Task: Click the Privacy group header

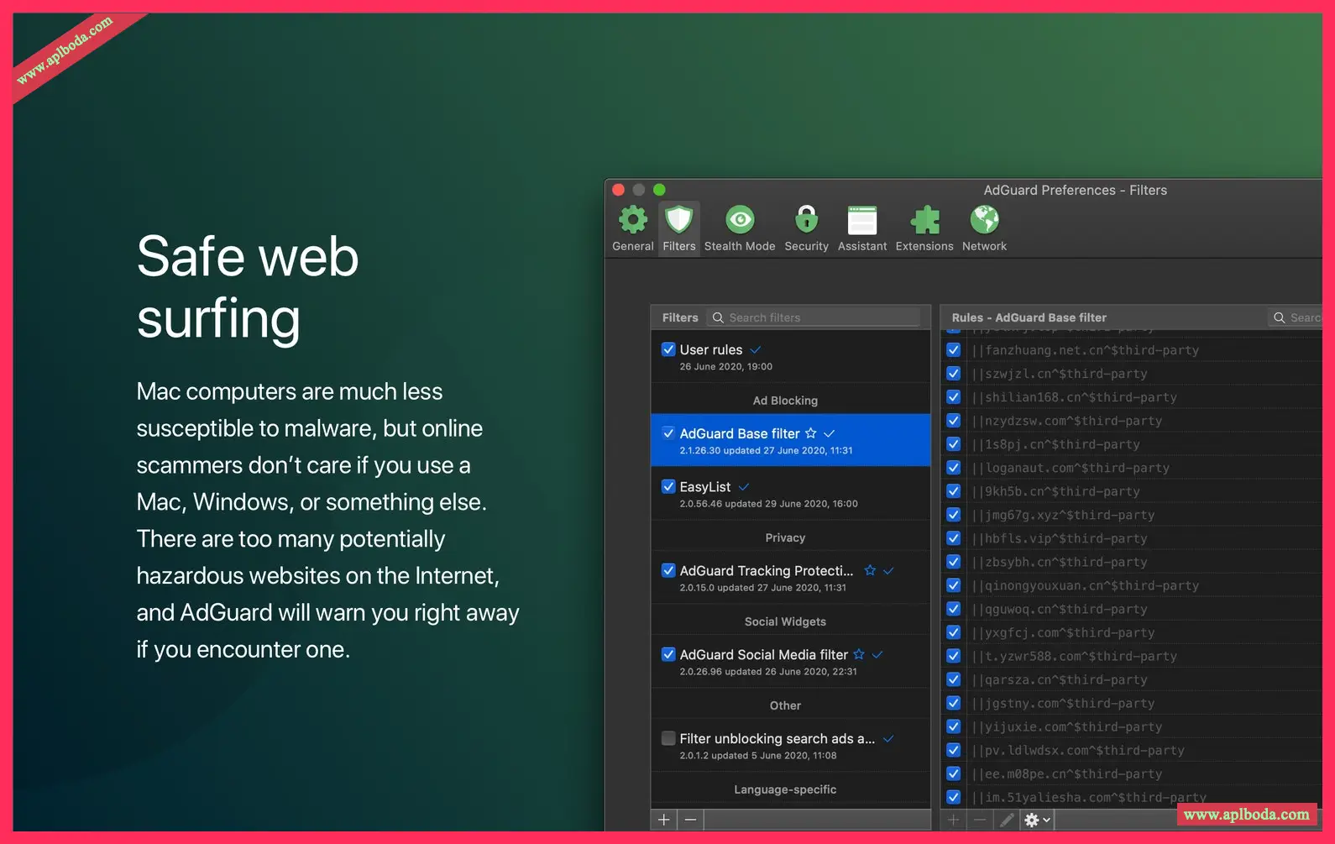Action: 785,537
